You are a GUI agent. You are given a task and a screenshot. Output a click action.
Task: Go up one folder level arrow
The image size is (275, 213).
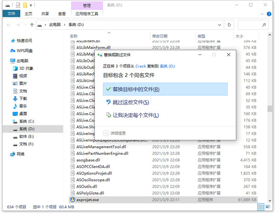[32, 25]
